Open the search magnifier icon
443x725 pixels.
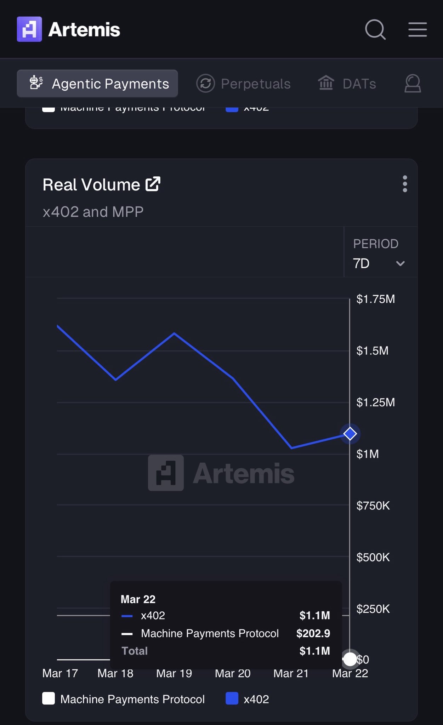pyautogui.click(x=375, y=29)
